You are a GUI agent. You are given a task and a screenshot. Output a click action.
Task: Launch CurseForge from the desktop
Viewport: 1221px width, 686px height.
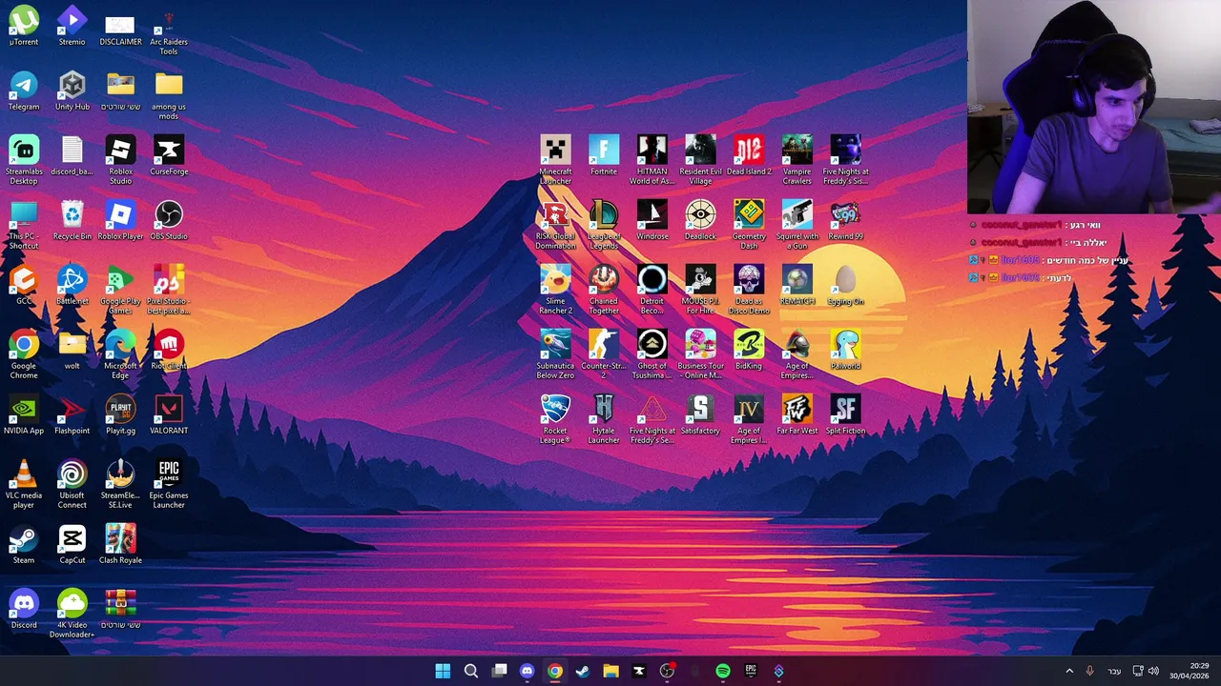point(169,155)
